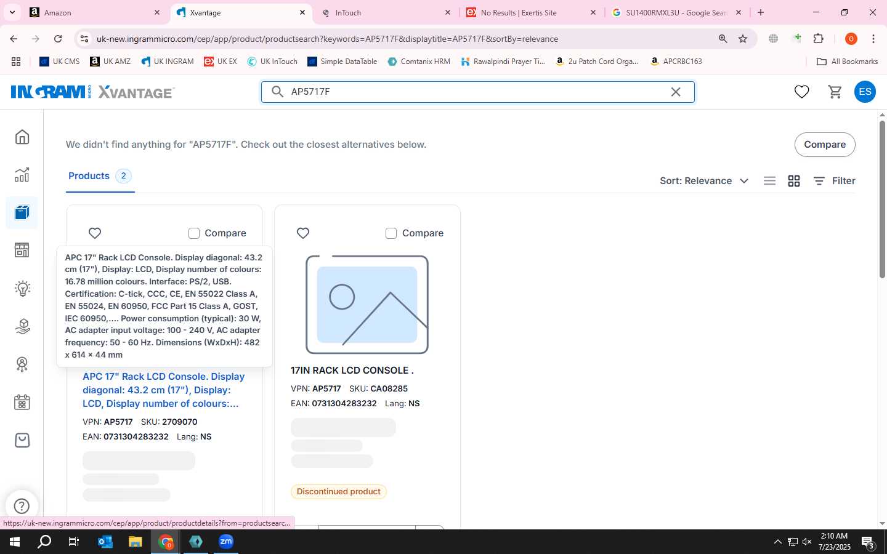Image resolution: width=887 pixels, height=554 pixels.
Task: Click the placeholder product image thumbnail
Action: pos(367,305)
